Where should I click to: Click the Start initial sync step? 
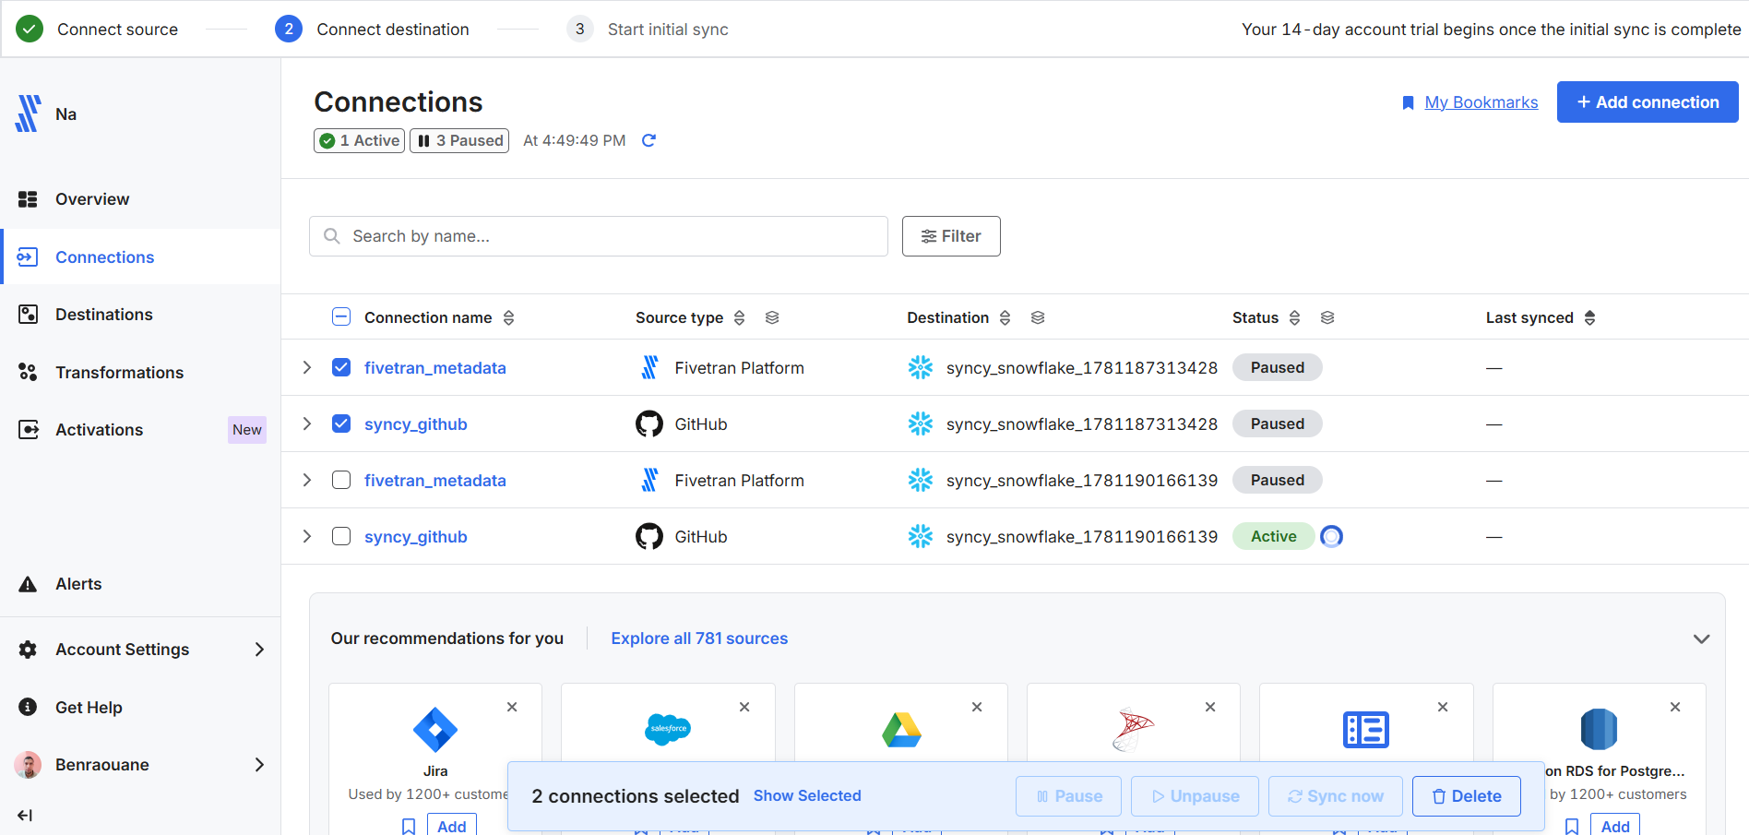[x=648, y=30]
